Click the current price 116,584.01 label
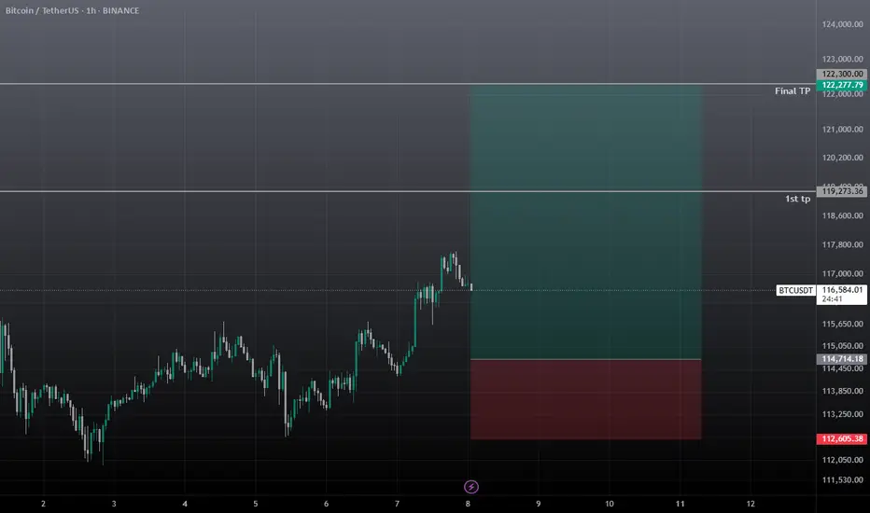The width and height of the screenshot is (870, 513). [842, 290]
